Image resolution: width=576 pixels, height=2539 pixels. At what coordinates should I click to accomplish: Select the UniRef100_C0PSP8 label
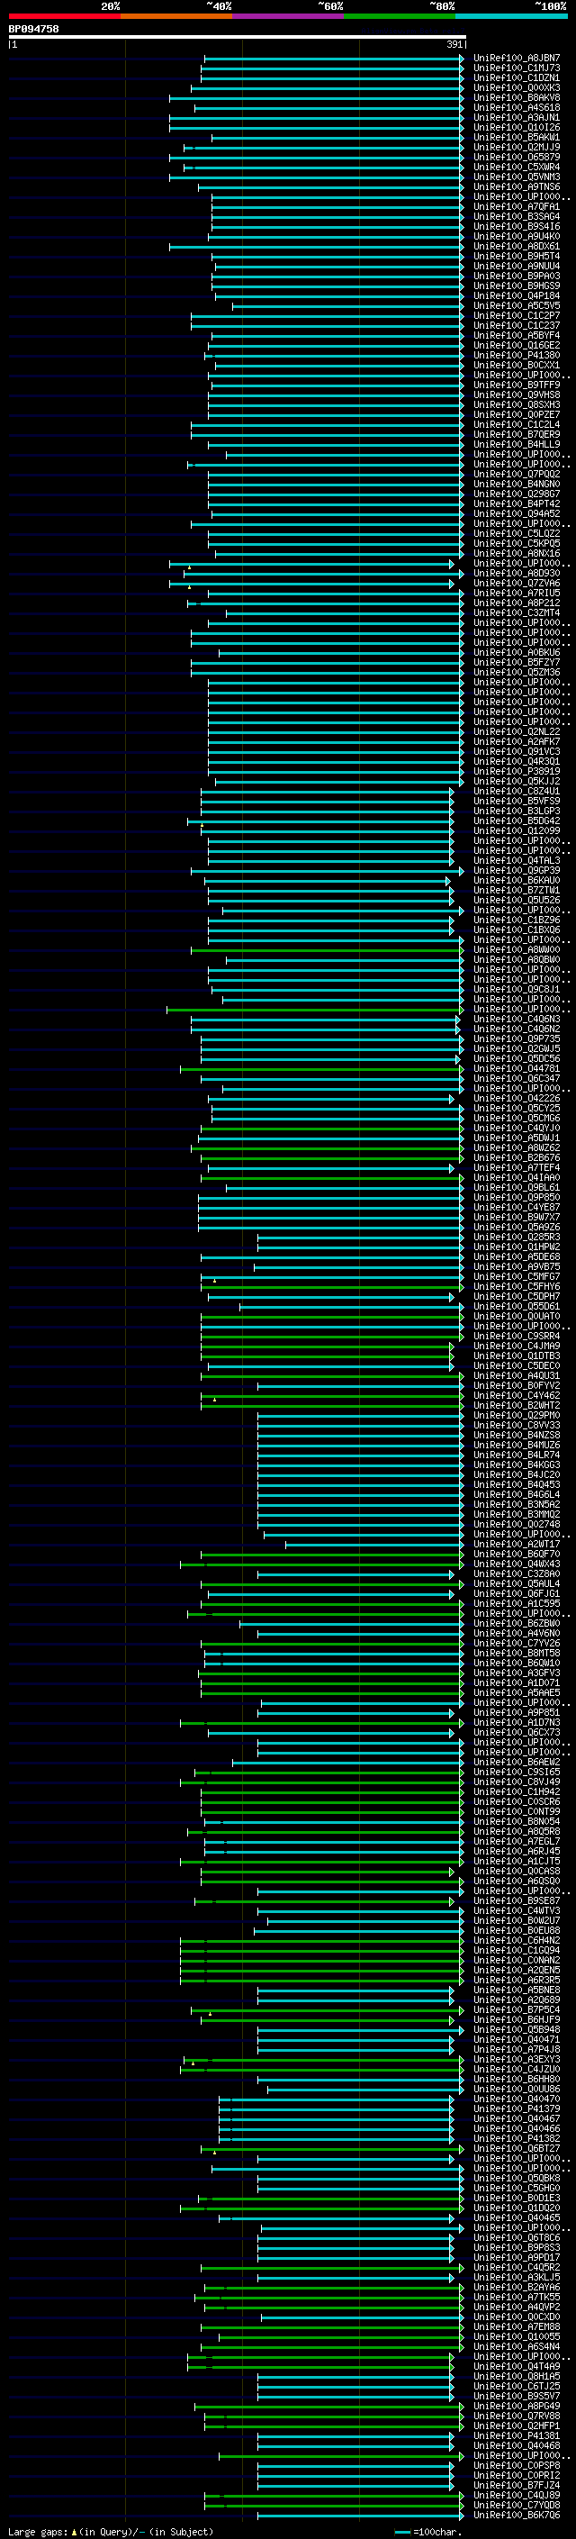pos(517,2465)
